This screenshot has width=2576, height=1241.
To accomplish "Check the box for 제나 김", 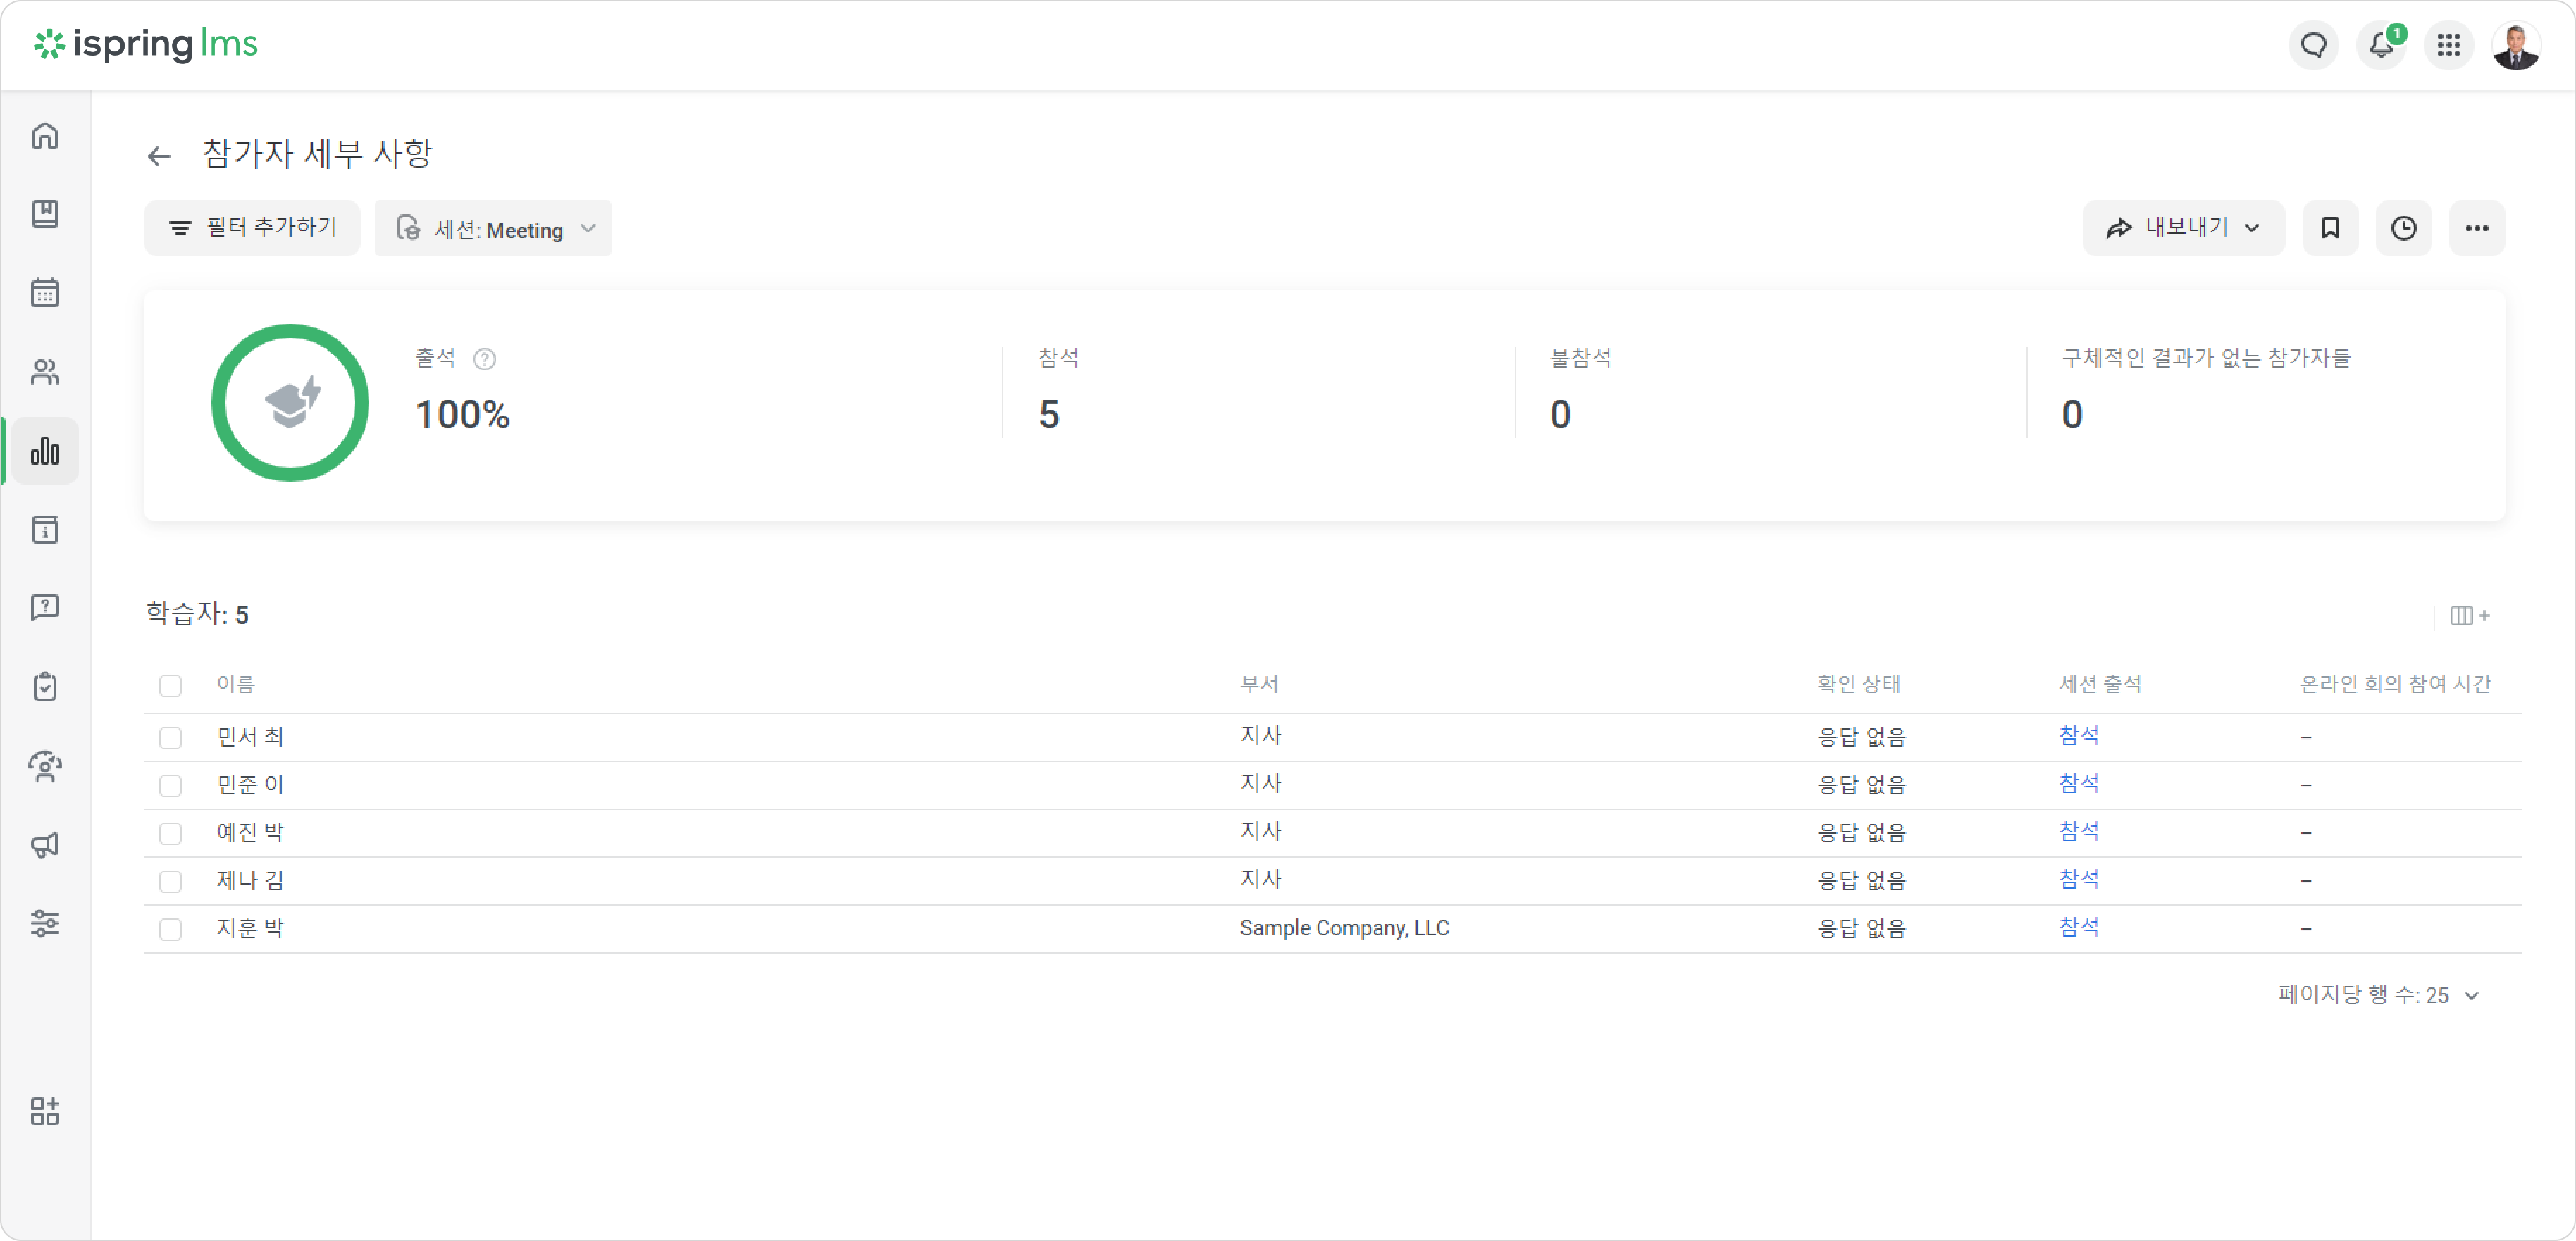I will [x=171, y=882].
